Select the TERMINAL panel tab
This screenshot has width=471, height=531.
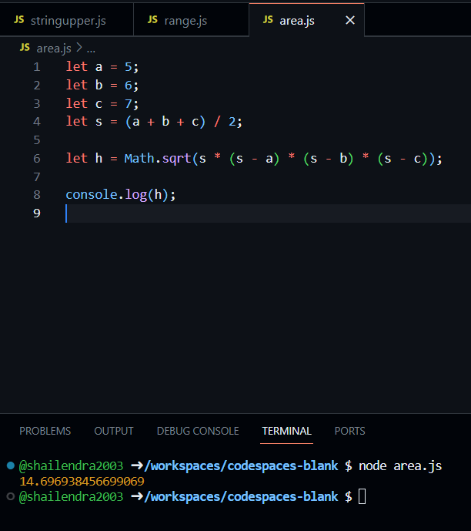[x=286, y=431]
